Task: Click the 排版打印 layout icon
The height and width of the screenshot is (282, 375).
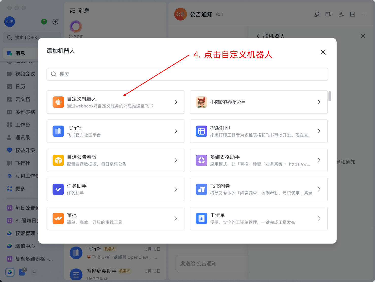Action: click(x=201, y=131)
